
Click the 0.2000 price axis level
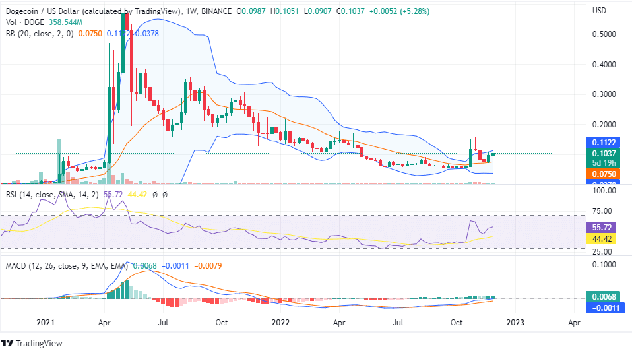604,125
